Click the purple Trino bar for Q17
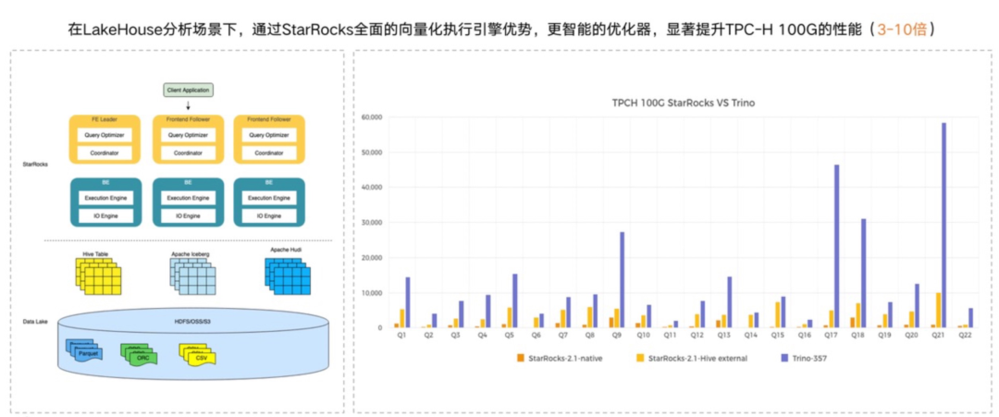This screenshot has width=999, height=417. pyautogui.click(x=836, y=246)
